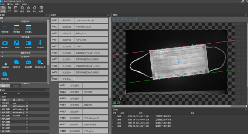Click the 停止 (Stop) toolbar icon
The image size is (248, 134).
(35, 9)
